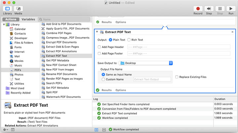Screen dimensions: 238x133
Task: Select the PDFs category in library
Action: [18, 70]
